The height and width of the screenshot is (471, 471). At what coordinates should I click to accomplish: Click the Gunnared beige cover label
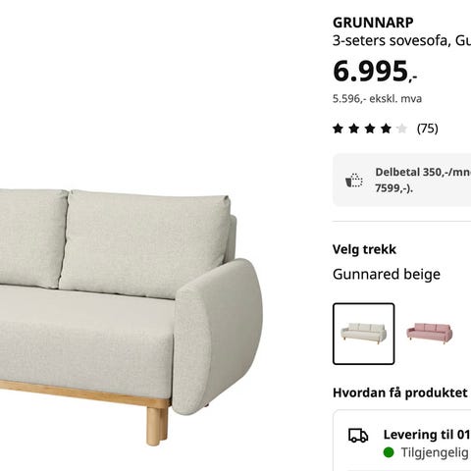[x=387, y=274]
